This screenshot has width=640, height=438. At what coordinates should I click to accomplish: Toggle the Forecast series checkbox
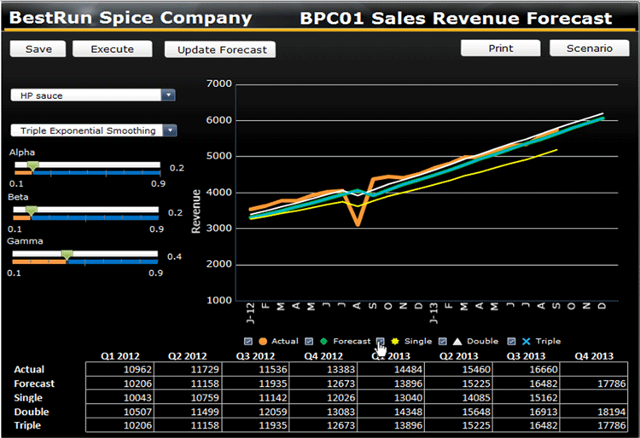[x=310, y=342]
